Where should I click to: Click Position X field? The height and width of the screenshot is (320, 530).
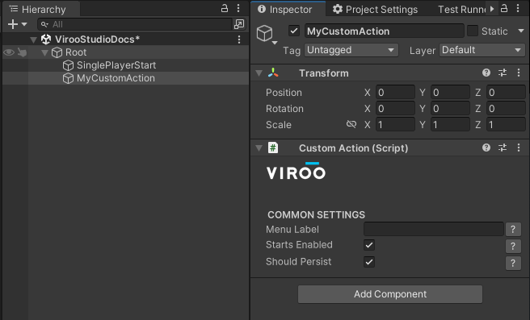click(395, 93)
